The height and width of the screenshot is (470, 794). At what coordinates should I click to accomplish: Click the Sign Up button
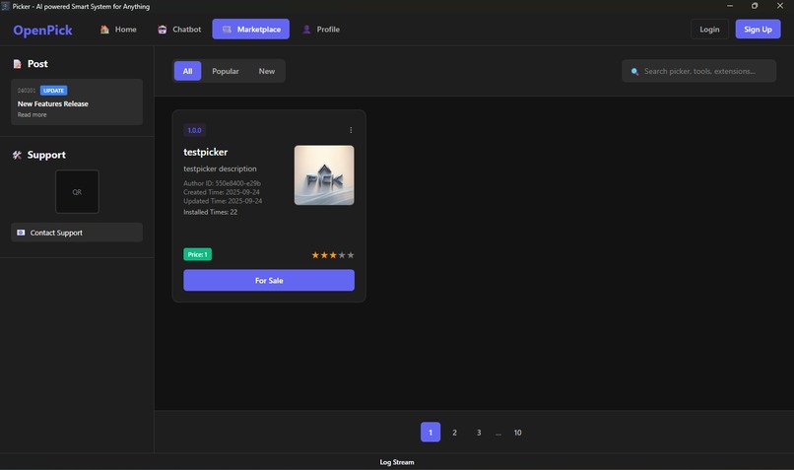[758, 30]
